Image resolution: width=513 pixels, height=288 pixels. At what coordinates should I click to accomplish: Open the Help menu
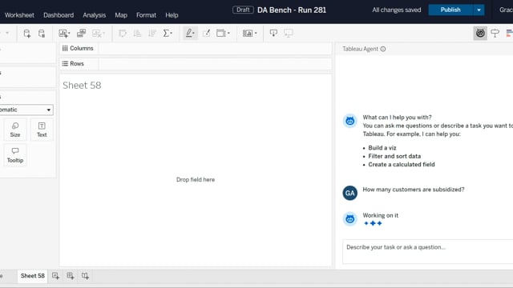pos(172,15)
